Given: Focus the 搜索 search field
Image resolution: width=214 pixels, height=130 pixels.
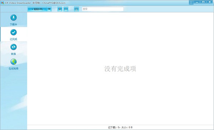Looking at the screenshot, I should (x=103, y=9).
